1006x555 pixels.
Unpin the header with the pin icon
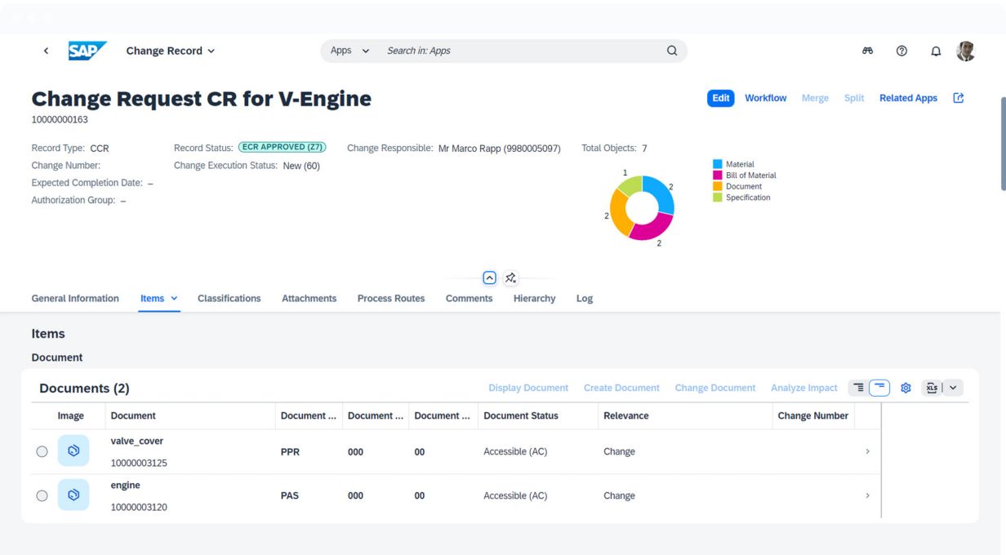tap(510, 278)
